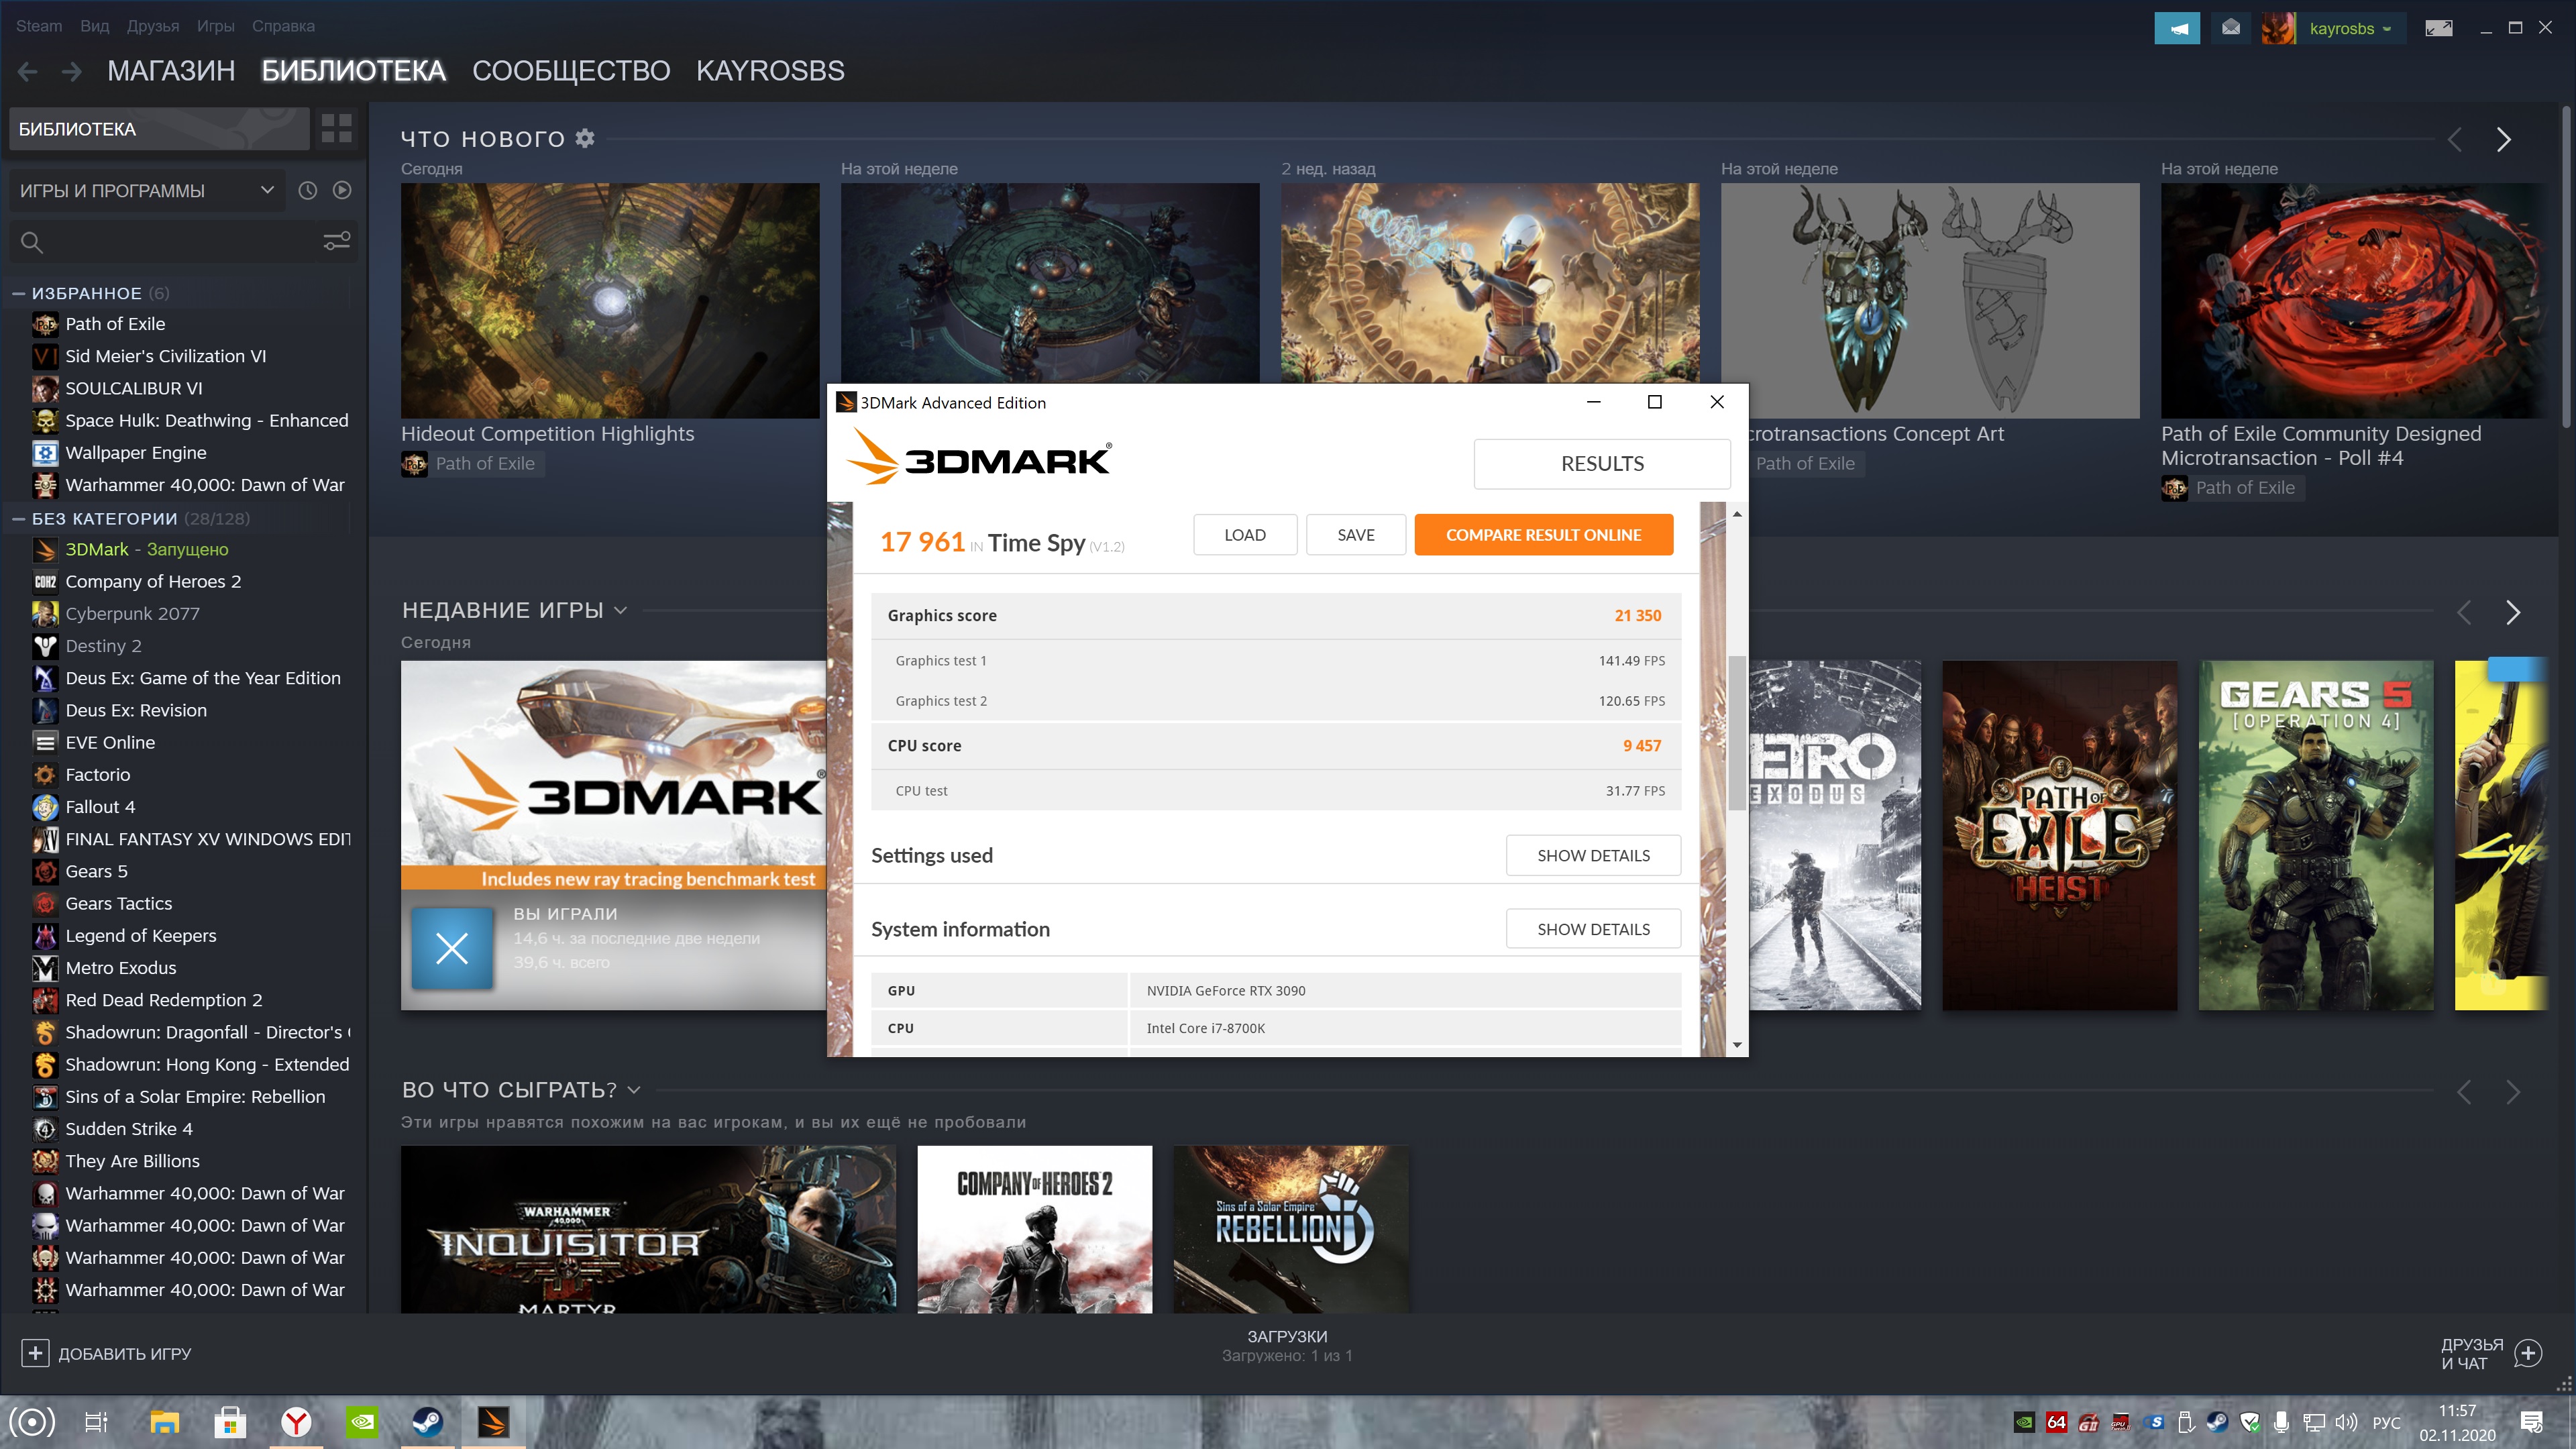2576x1449 pixels.
Task: Go to СООБЩЕСТВО tab
Action: click(571, 71)
